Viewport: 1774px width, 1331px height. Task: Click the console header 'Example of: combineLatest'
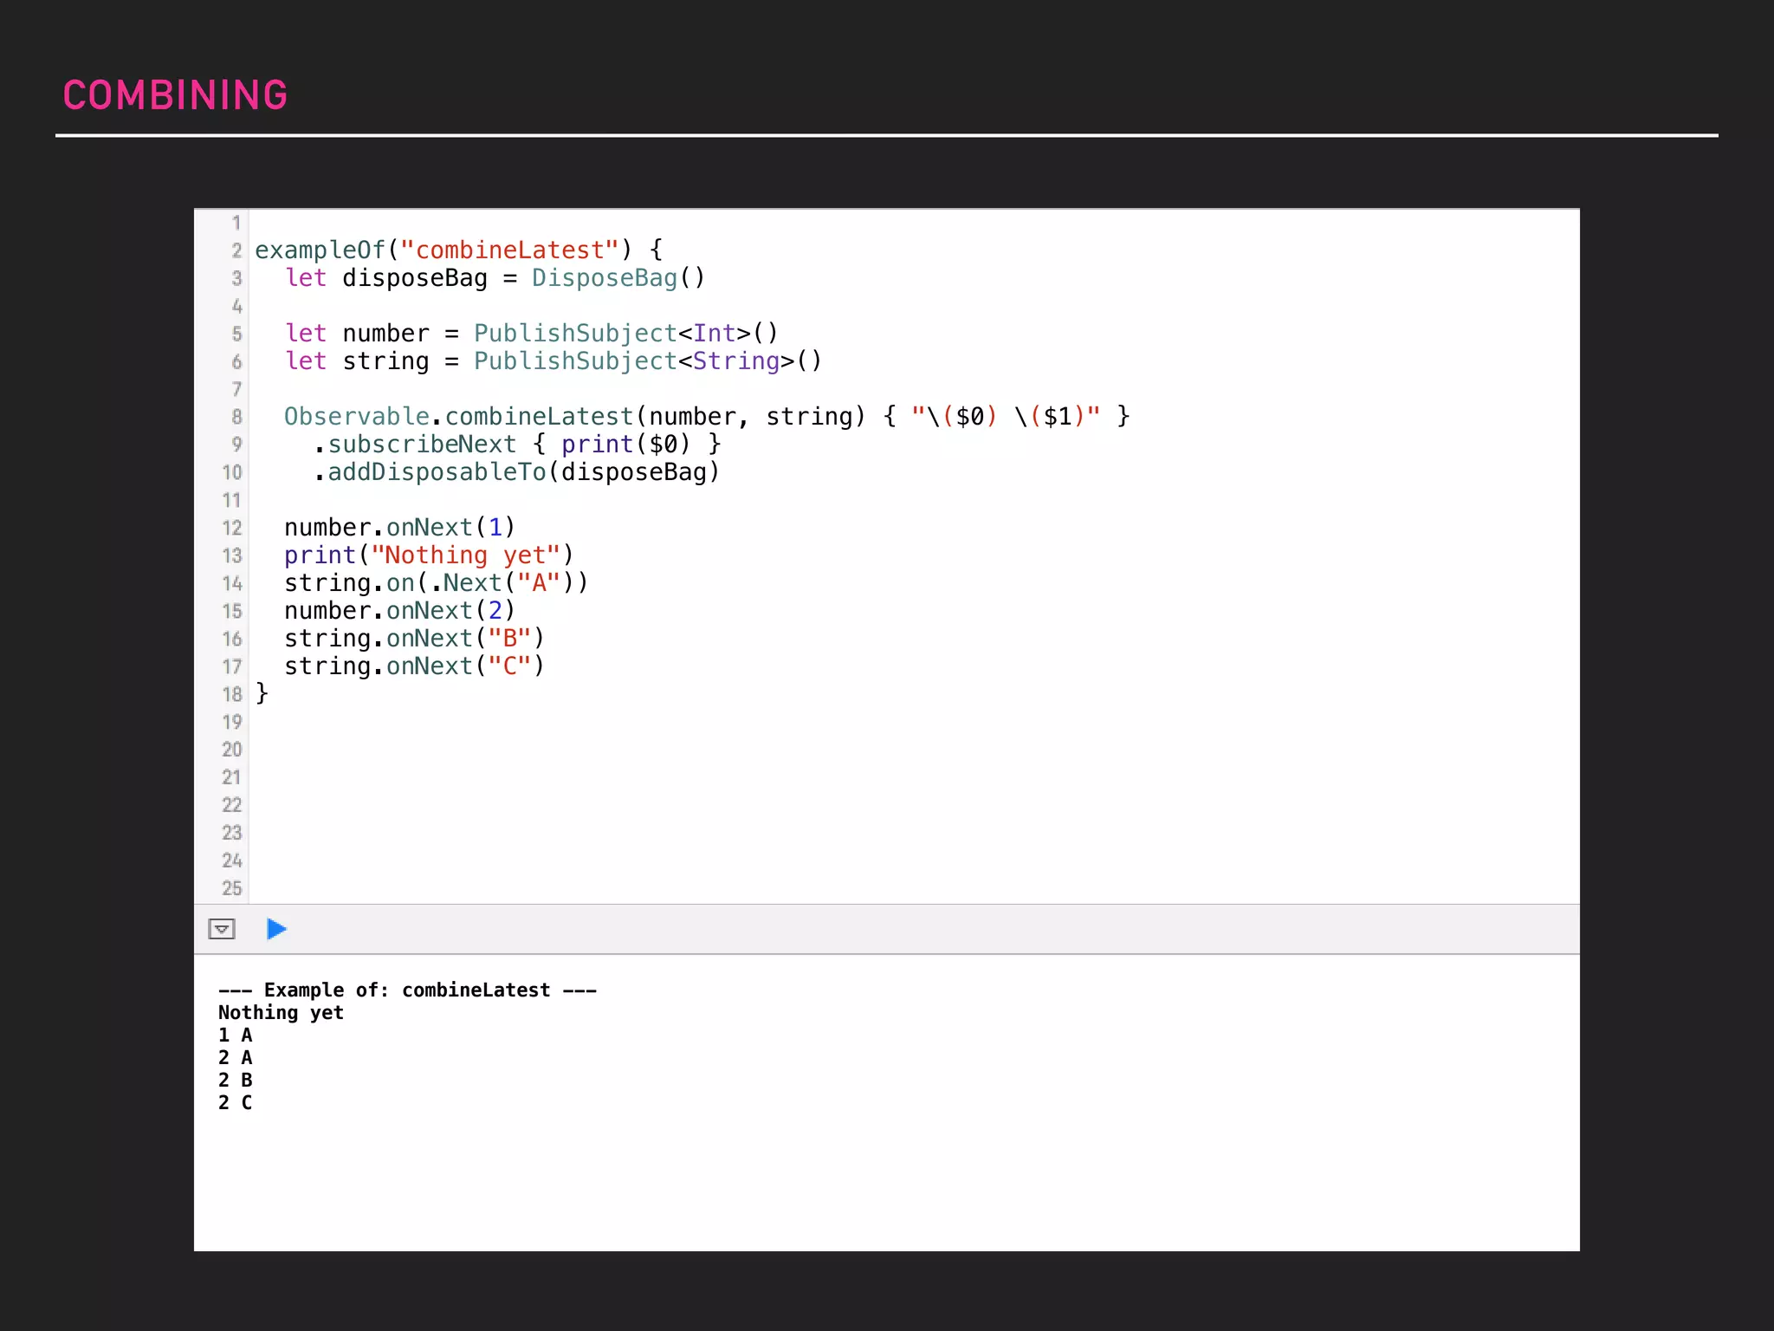(407, 990)
